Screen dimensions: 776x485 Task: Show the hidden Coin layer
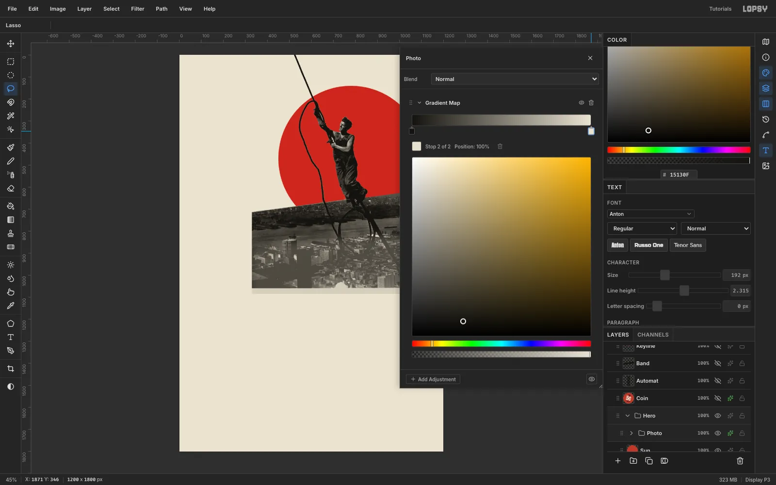[x=718, y=398]
